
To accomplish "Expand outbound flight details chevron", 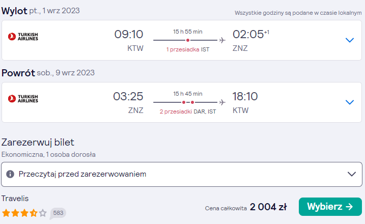I will (x=349, y=40).
